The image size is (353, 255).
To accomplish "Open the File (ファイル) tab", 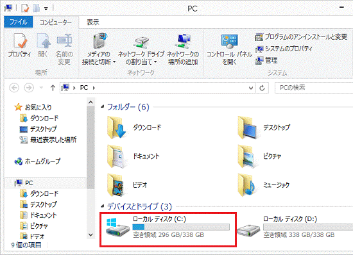I will pyautogui.click(x=19, y=22).
